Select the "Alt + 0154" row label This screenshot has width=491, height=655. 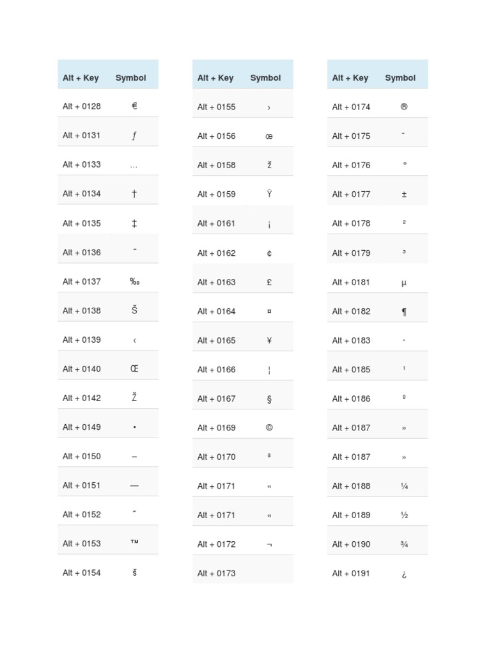82,572
